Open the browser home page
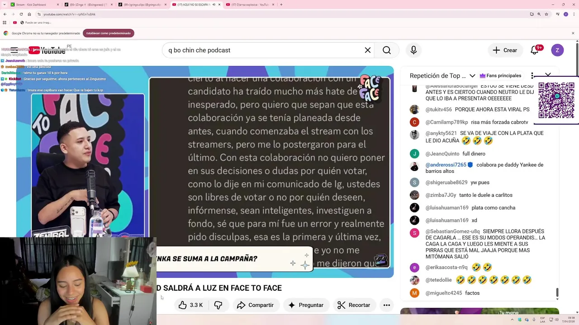Image resolution: width=579 pixels, height=325 pixels. (x=29, y=14)
